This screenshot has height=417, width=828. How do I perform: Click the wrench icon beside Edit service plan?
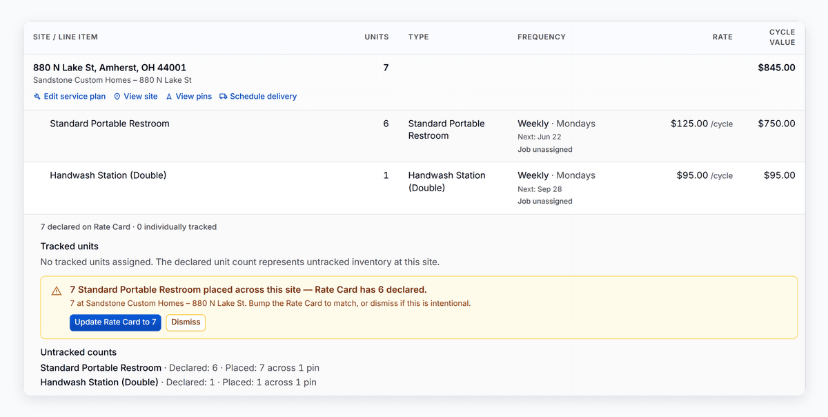(x=37, y=97)
